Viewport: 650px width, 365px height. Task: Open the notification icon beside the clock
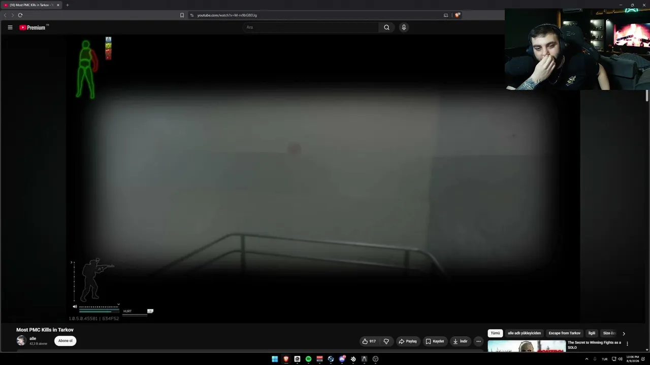(644, 359)
